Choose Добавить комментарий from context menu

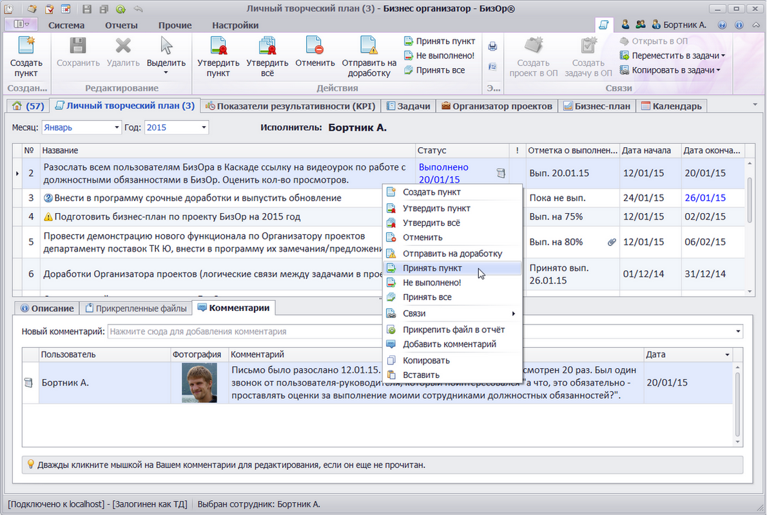click(449, 344)
